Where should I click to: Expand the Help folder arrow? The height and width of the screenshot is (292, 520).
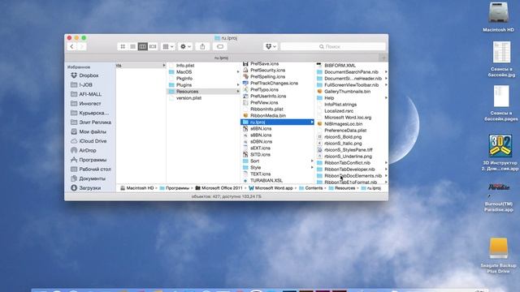pyautogui.click(x=386, y=98)
